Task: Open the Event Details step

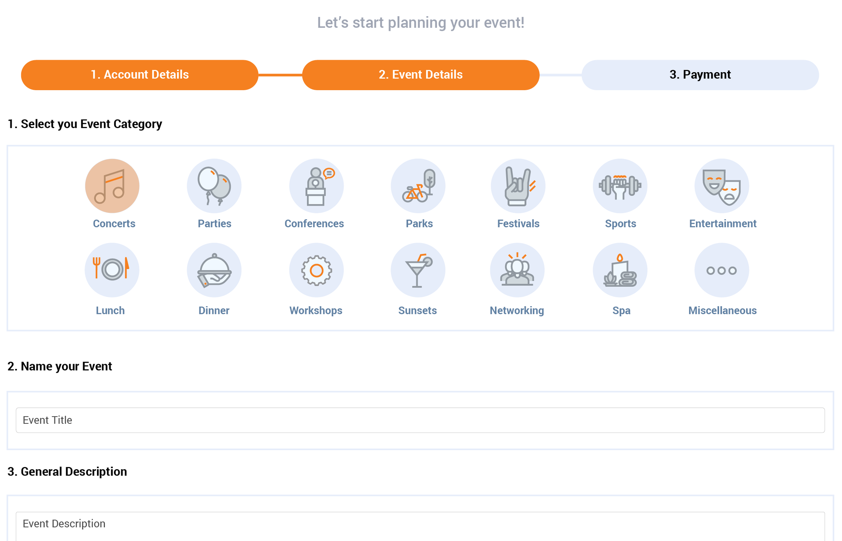Action: pos(421,75)
